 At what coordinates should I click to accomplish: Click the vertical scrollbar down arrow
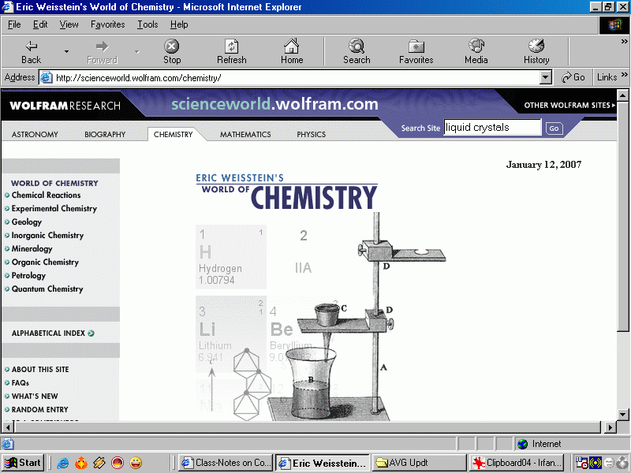[x=623, y=414]
